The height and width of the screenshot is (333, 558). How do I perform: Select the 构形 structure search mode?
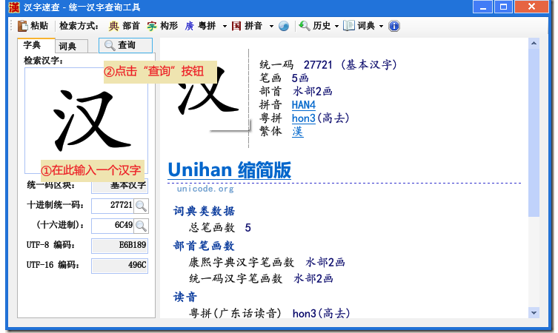pos(162,26)
